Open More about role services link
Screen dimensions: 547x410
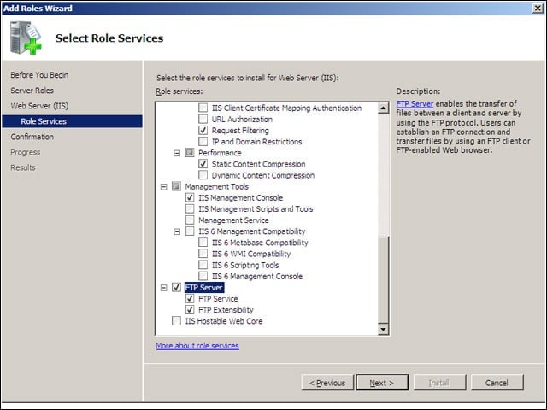197,345
